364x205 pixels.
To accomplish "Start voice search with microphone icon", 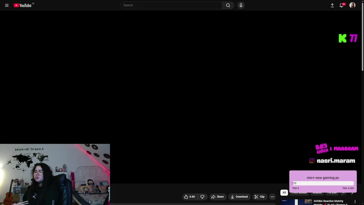I will (x=241, y=5).
